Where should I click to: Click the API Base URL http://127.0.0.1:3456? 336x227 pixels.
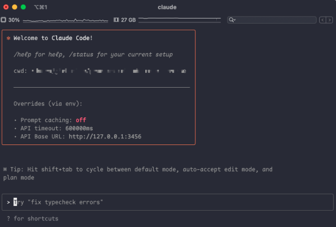pos(105,137)
